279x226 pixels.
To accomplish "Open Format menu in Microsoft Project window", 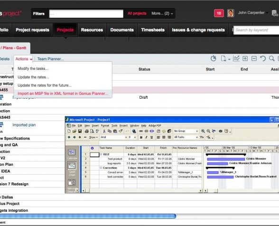I will [105, 125].
